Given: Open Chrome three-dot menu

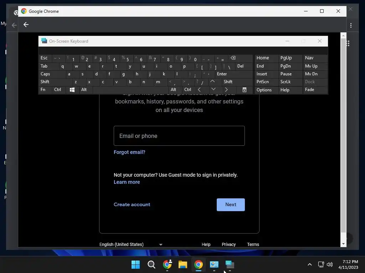Looking at the screenshot, I should [351, 25].
